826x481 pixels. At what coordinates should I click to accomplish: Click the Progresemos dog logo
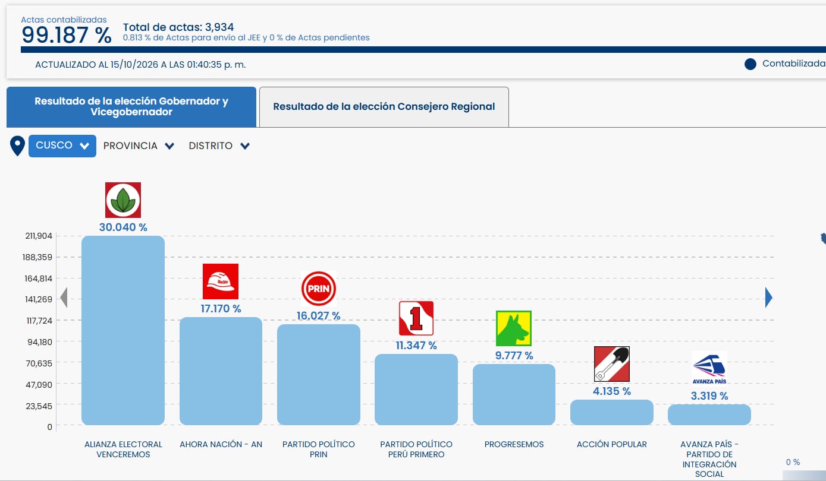tap(514, 328)
